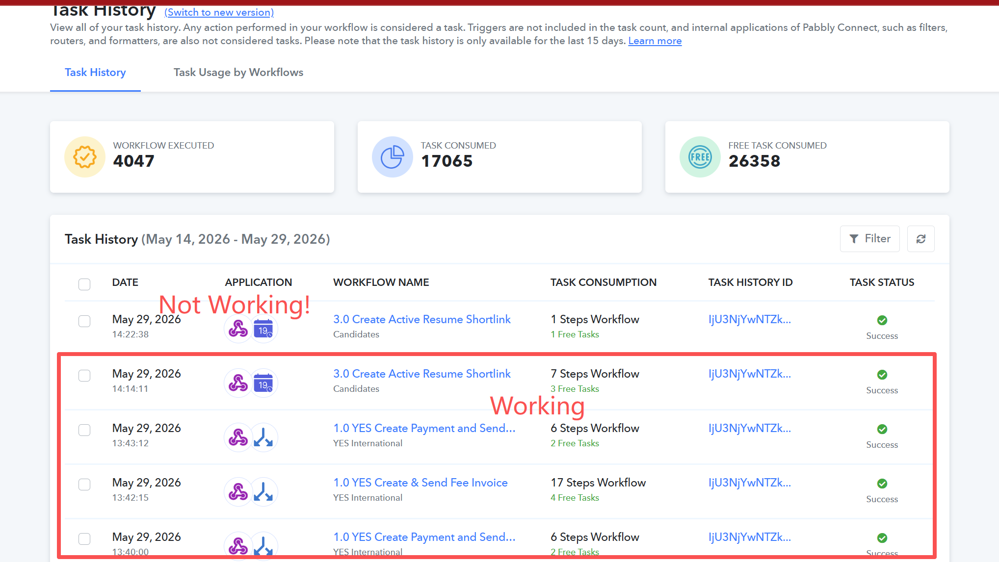Viewport: 999px width, 562px height.
Task: Toggle the select-all checkbox in table header
Action: click(x=84, y=284)
